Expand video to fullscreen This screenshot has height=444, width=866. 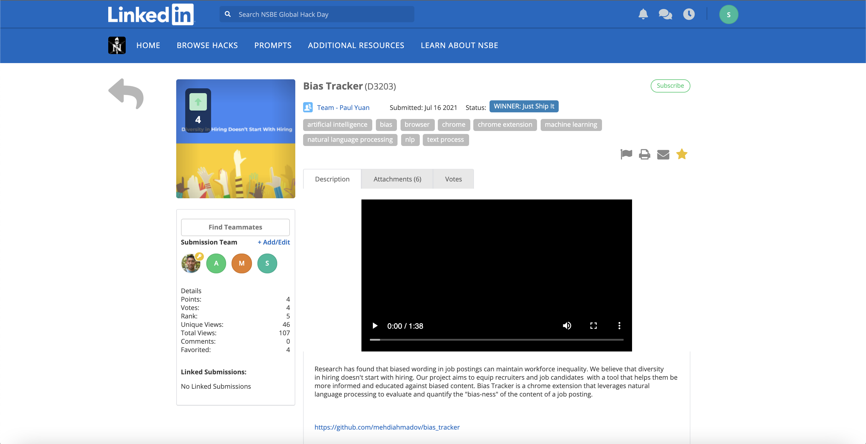pyautogui.click(x=593, y=325)
